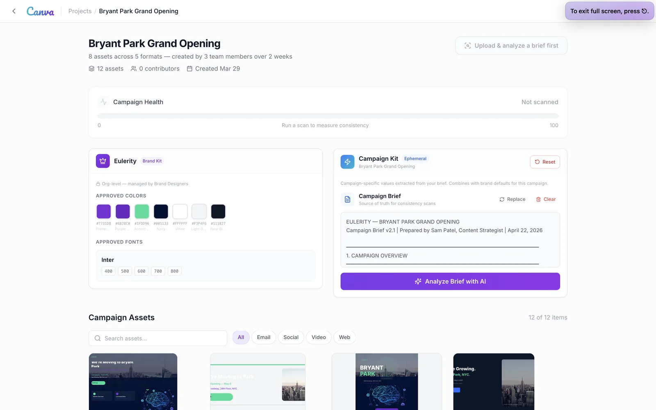This screenshot has width=656, height=410.
Task: Click the Inter 400 weight chip
Action: (x=108, y=271)
